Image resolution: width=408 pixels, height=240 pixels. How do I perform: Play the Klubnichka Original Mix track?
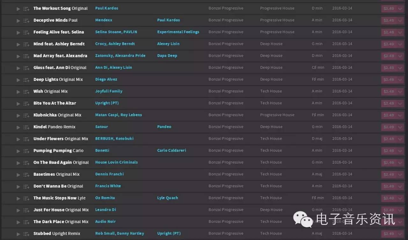click(18, 116)
